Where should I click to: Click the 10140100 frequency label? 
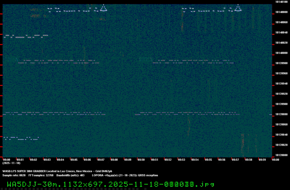tap(282, 2)
